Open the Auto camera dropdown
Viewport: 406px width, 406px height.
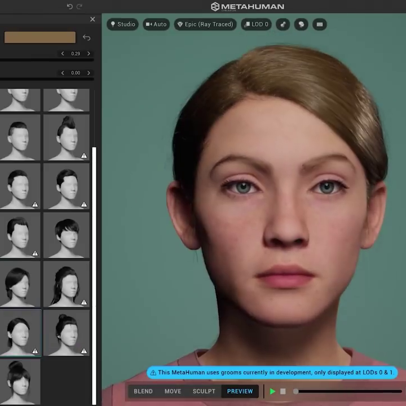(x=156, y=24)
